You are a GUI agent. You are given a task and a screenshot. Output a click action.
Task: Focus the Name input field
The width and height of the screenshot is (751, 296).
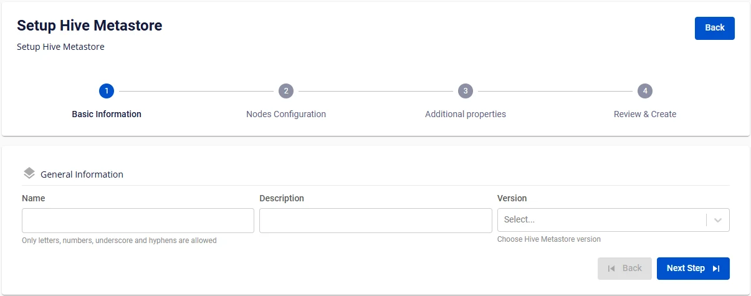coord(138,221)
